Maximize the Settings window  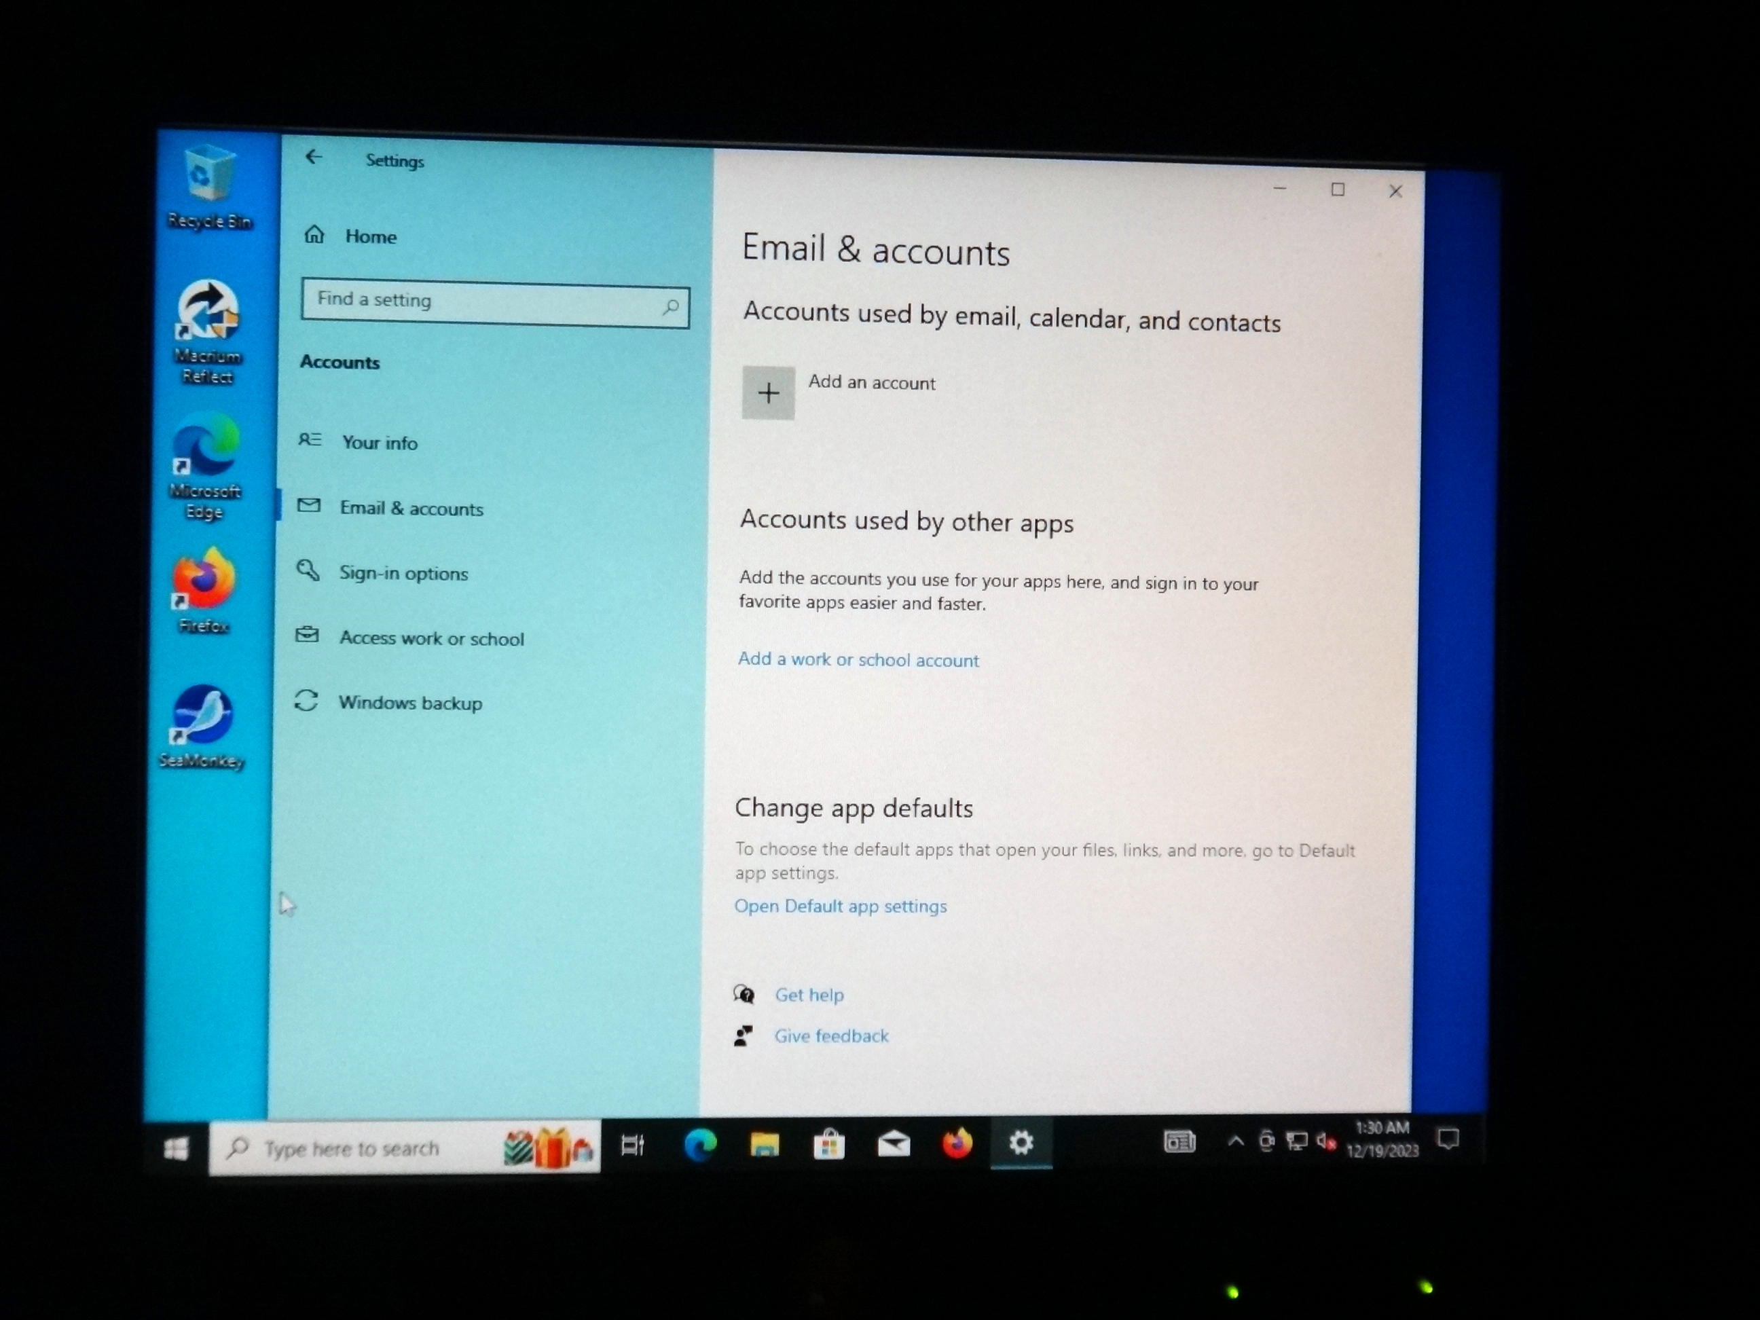tap(1338, 189)
